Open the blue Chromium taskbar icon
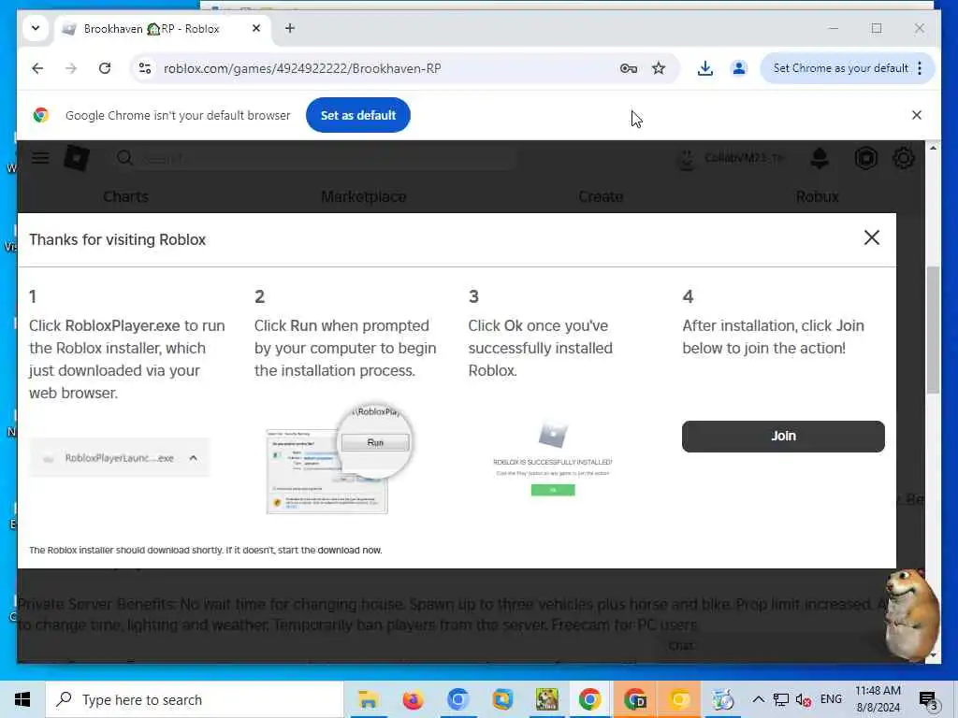This screenshot has width=958, height=718. pyautogui.click(x=457, y=699)
